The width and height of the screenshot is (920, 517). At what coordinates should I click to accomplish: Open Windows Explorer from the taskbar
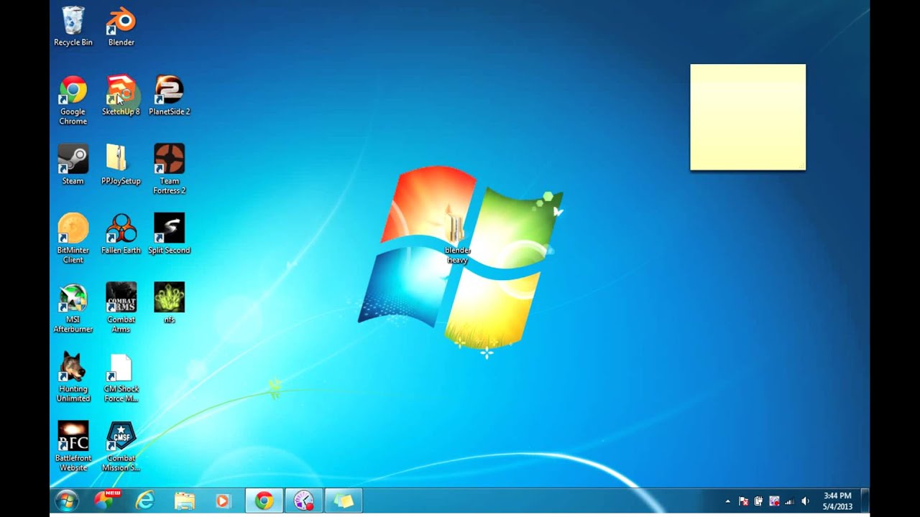[x=185, y=501]
